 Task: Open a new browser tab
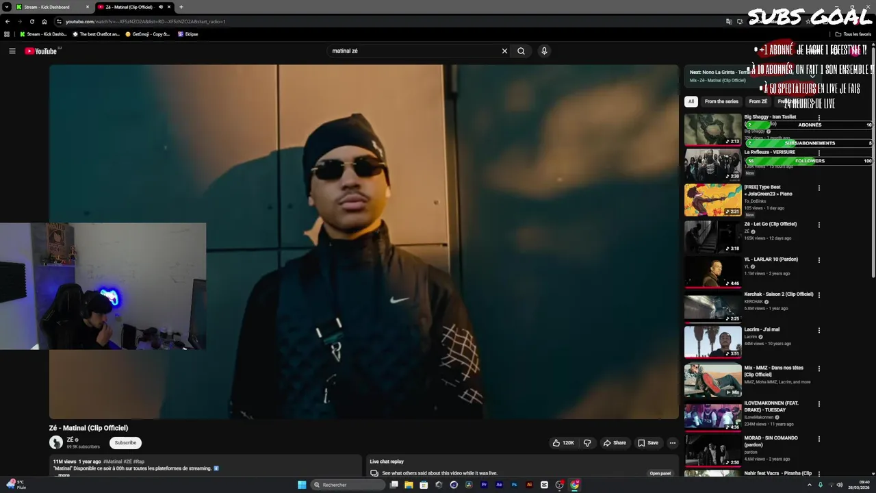[x=181, y=7]
